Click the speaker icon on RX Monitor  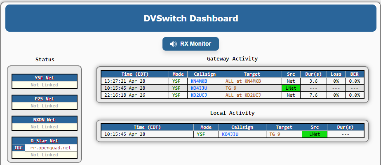pyautogui.click(x=173, y=44)
